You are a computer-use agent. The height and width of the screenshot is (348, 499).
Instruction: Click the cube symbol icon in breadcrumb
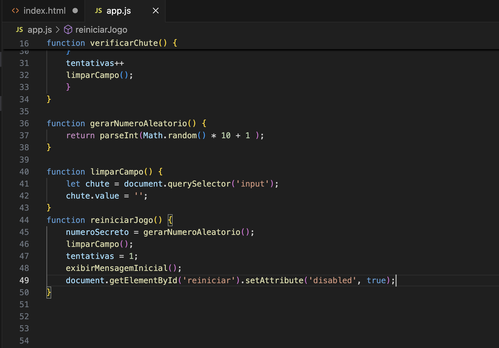68,30
